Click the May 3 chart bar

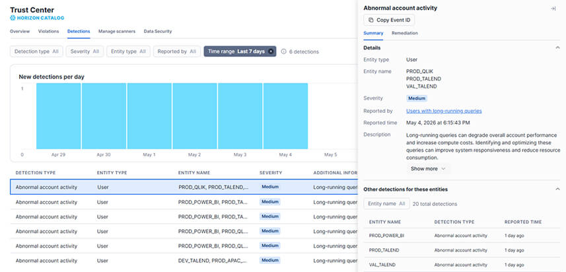tap(240, 116)
